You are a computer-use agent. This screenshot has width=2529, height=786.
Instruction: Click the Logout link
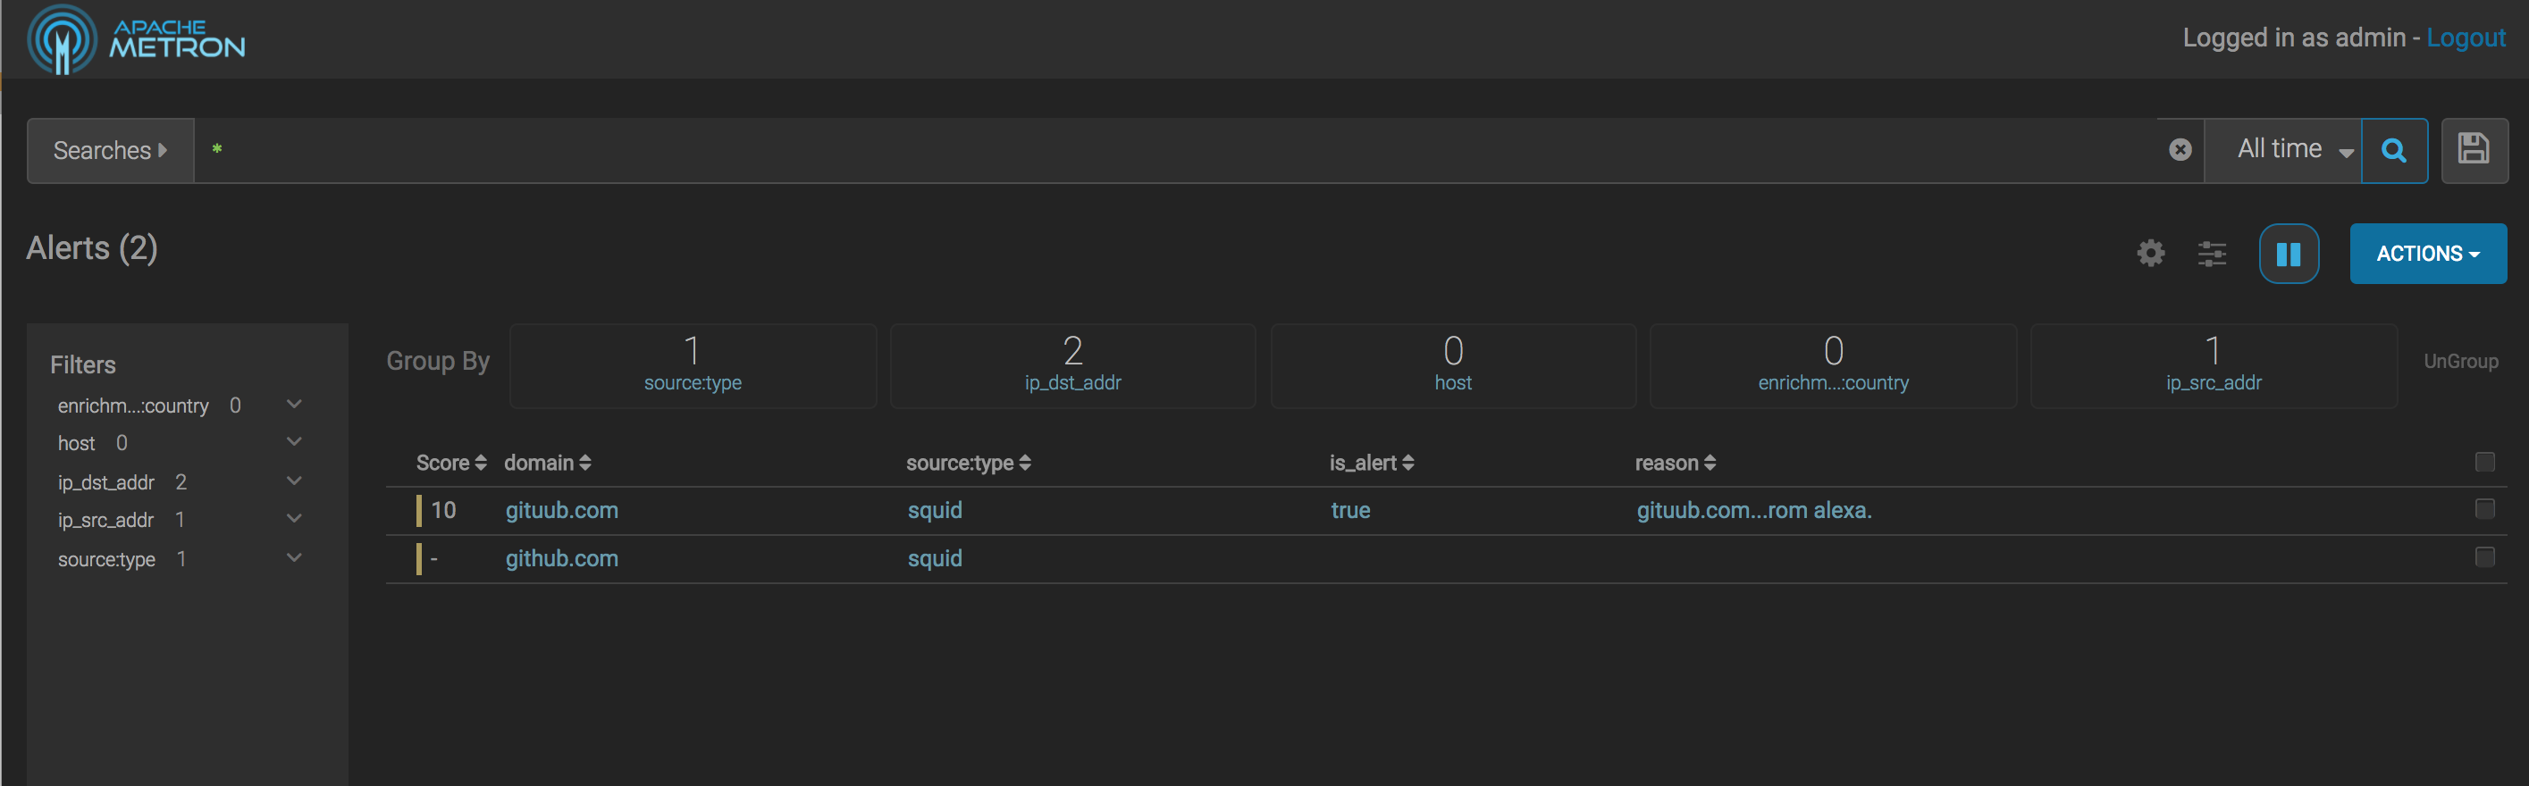click(x=2466, y=38)
